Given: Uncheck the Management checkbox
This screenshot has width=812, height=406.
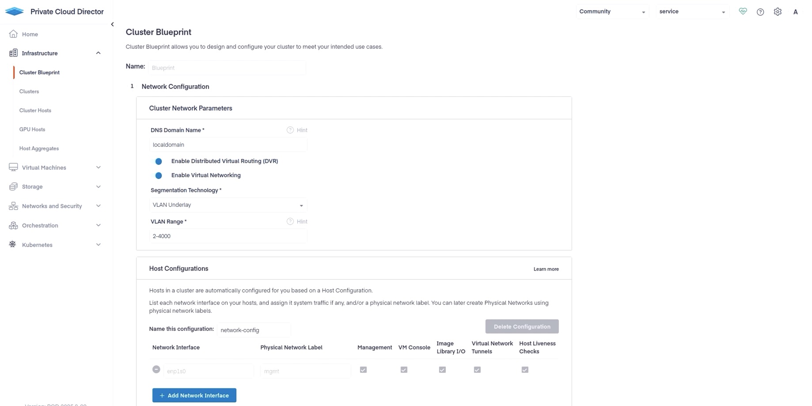Looking at the screenshot, I should [x=363, y=370].
